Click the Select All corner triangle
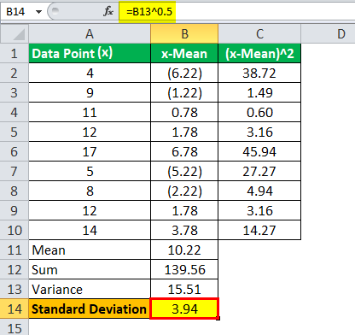Image resolution: width=355 pixels, height=335 pixels. click(x=15, y=34)
